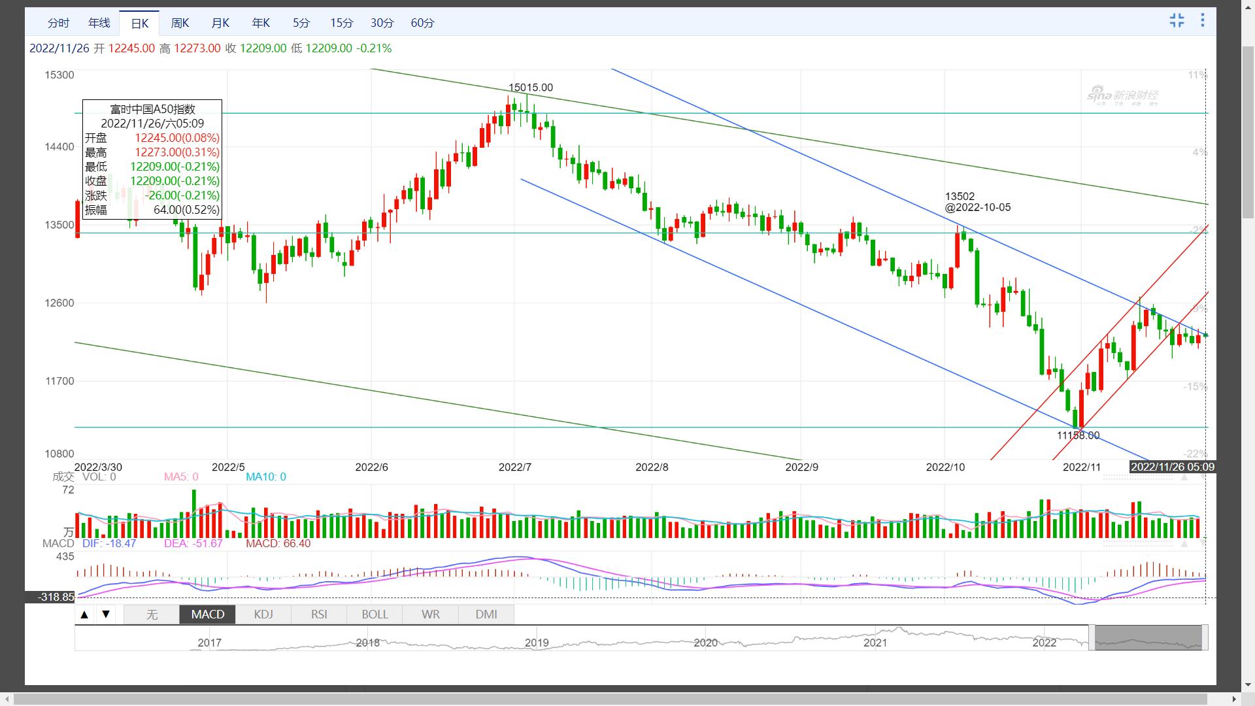Click the exit fullscreen chart icon
The height and width of the screenshot is (706, 1255).
click(1177, 20)
